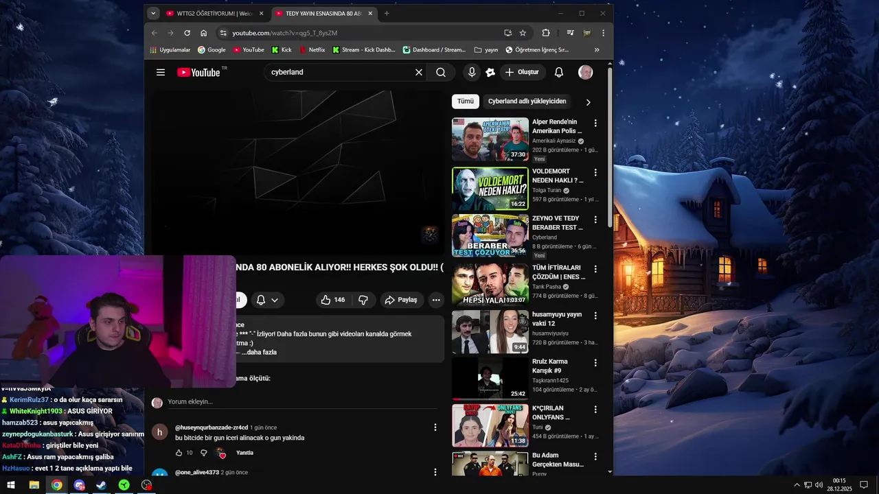Open the YouTube hamburger guide menu

(161, 72)
